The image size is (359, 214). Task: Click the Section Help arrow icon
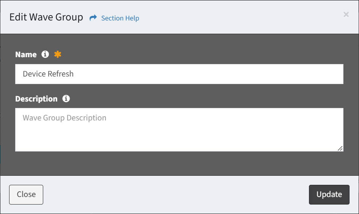point(93,18)
